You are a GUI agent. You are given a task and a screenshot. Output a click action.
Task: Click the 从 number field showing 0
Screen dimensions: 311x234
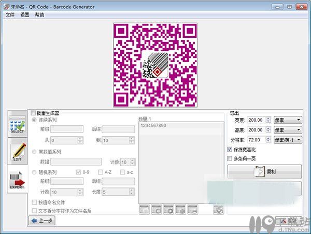coord(64,140)
